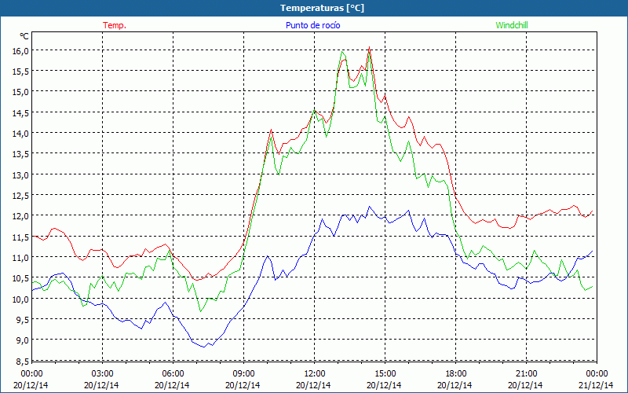This screenshot has height=393, width=628.
Task: Click the 13,5 y-axis value
Action: pos(20,154)
